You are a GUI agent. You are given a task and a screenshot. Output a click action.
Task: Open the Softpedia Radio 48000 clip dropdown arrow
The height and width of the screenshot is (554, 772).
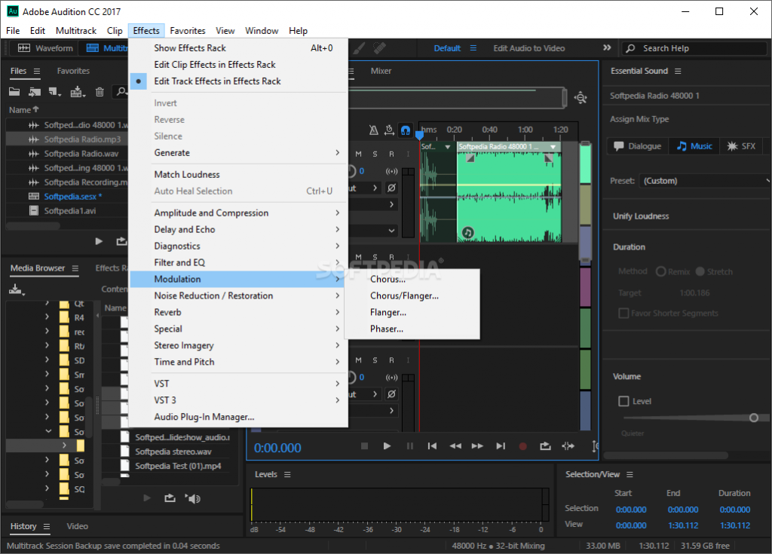(554, 146)
